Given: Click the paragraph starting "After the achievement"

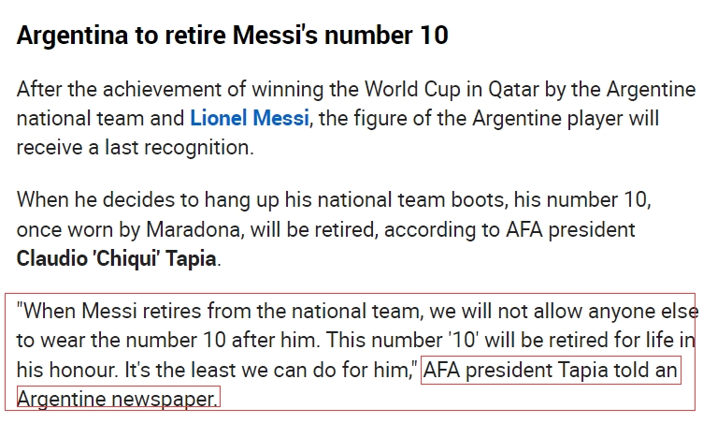Looking at the screenshot, I should [356, 118].
